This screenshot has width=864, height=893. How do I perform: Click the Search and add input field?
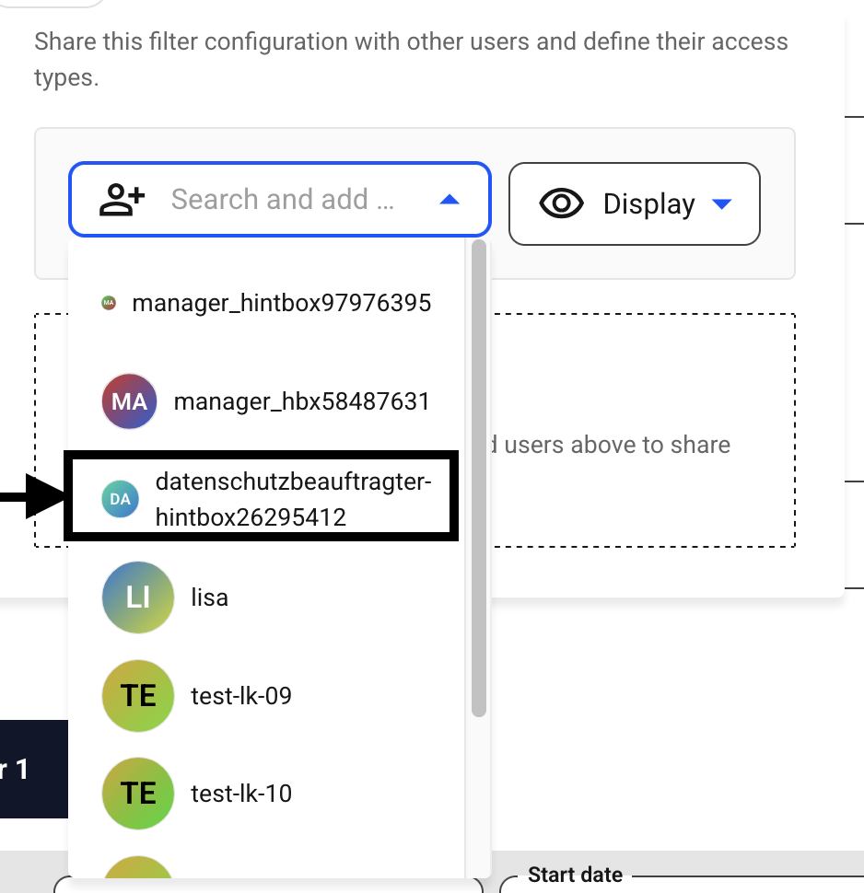(280, 200)
